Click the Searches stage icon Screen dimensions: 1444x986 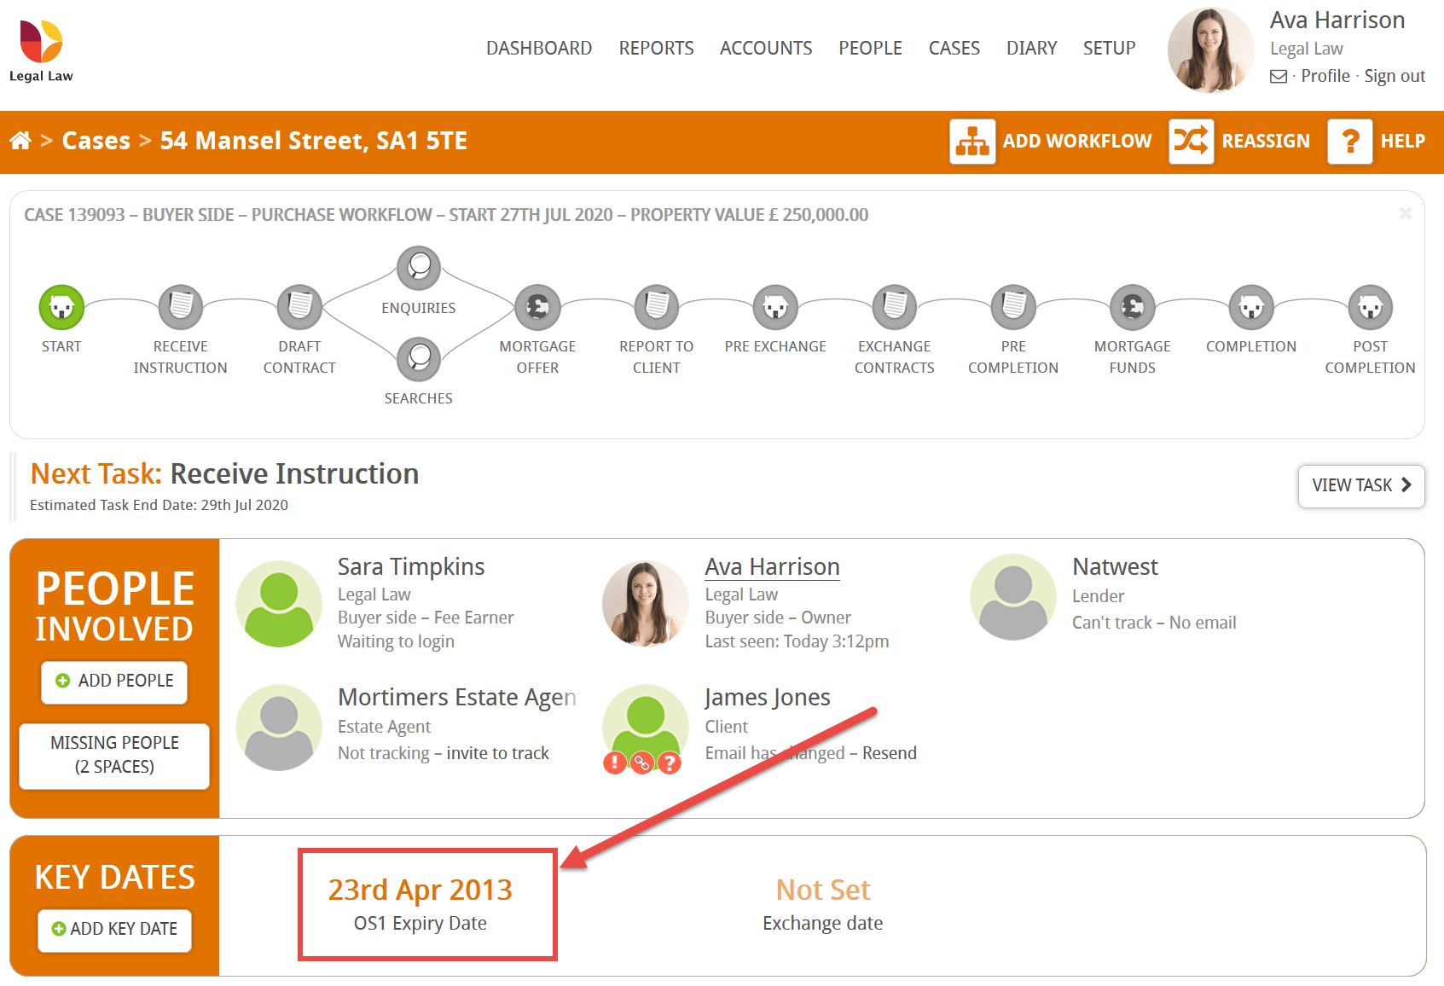click(x=418, y=358)
